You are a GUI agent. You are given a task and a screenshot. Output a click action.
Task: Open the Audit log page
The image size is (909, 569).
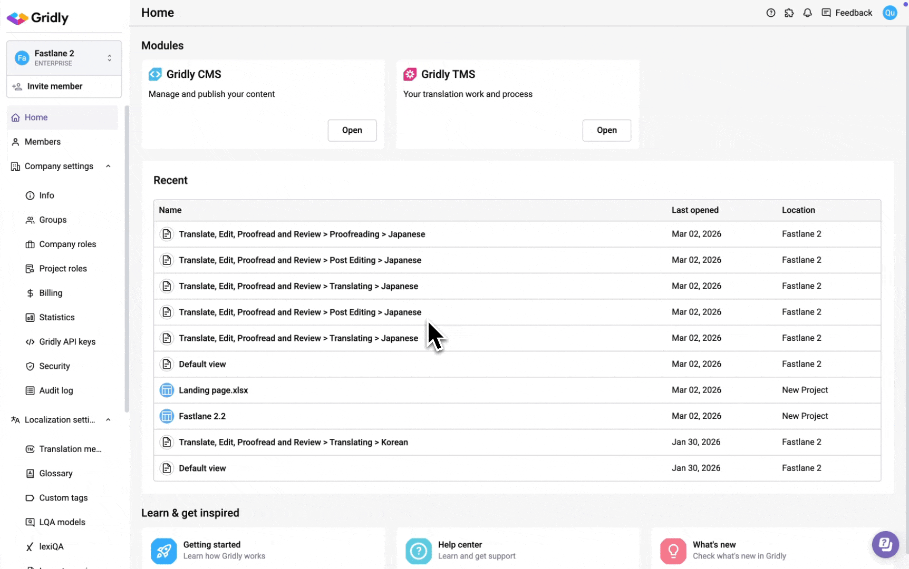point(56,390)
